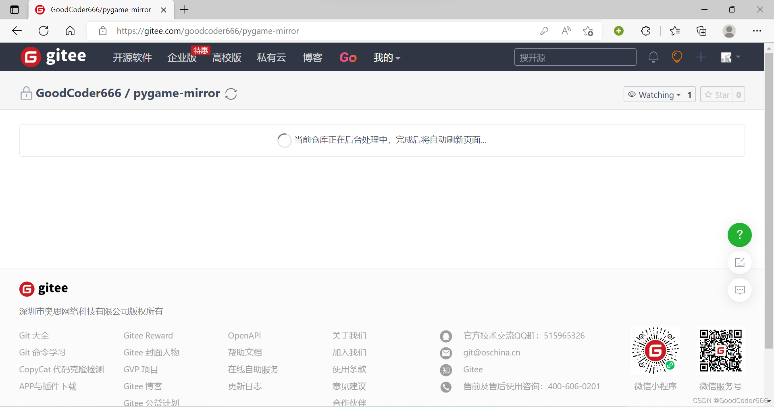Activate the read aloud icon

pos(566,31)
